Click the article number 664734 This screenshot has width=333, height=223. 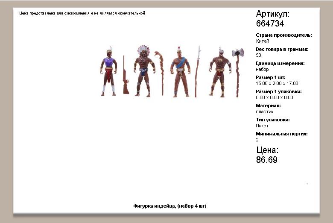[270, 24]
